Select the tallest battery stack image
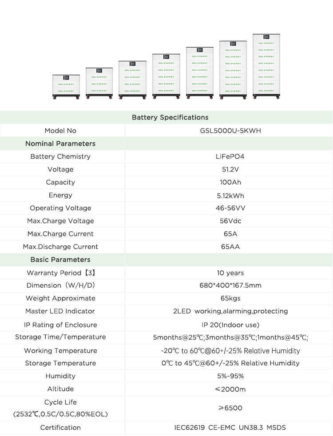 coord(266,65)
